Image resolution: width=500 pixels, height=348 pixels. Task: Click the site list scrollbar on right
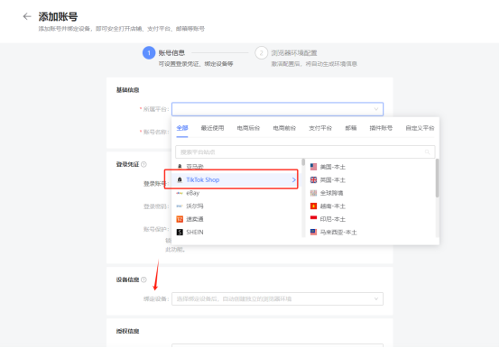pyautogui.click(x=437, y=178)
